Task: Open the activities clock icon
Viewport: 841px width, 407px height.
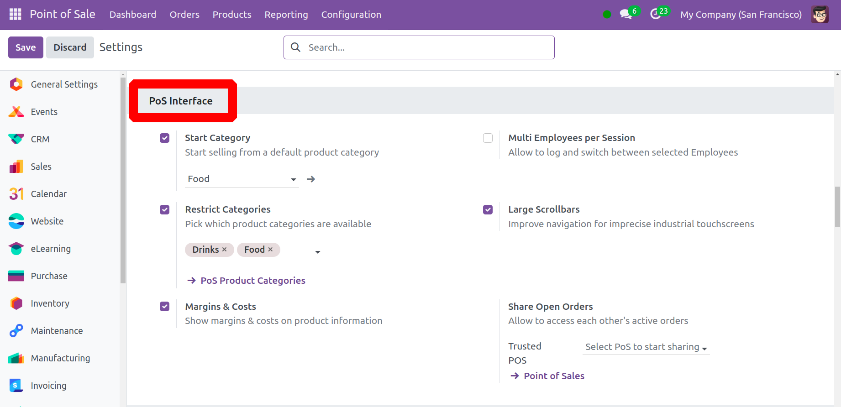Action: click(x=655, y=15)
